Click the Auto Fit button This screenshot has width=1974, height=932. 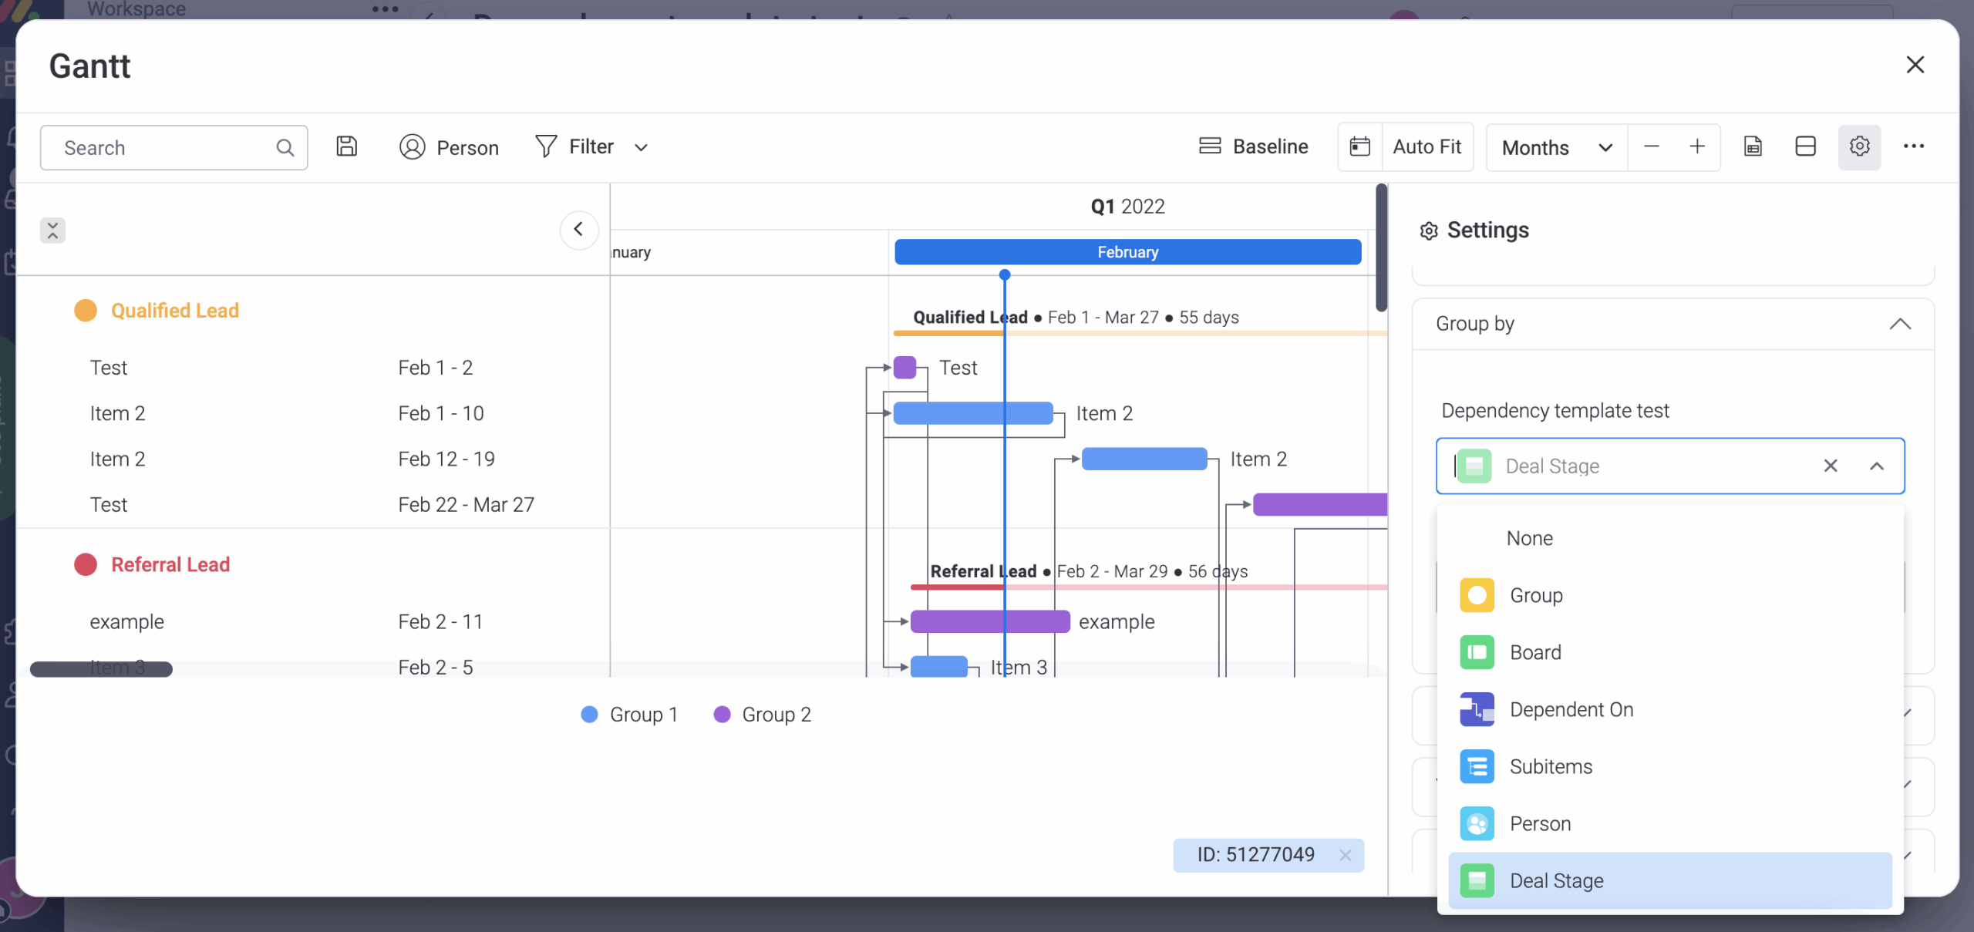(x=1427, y=146)
